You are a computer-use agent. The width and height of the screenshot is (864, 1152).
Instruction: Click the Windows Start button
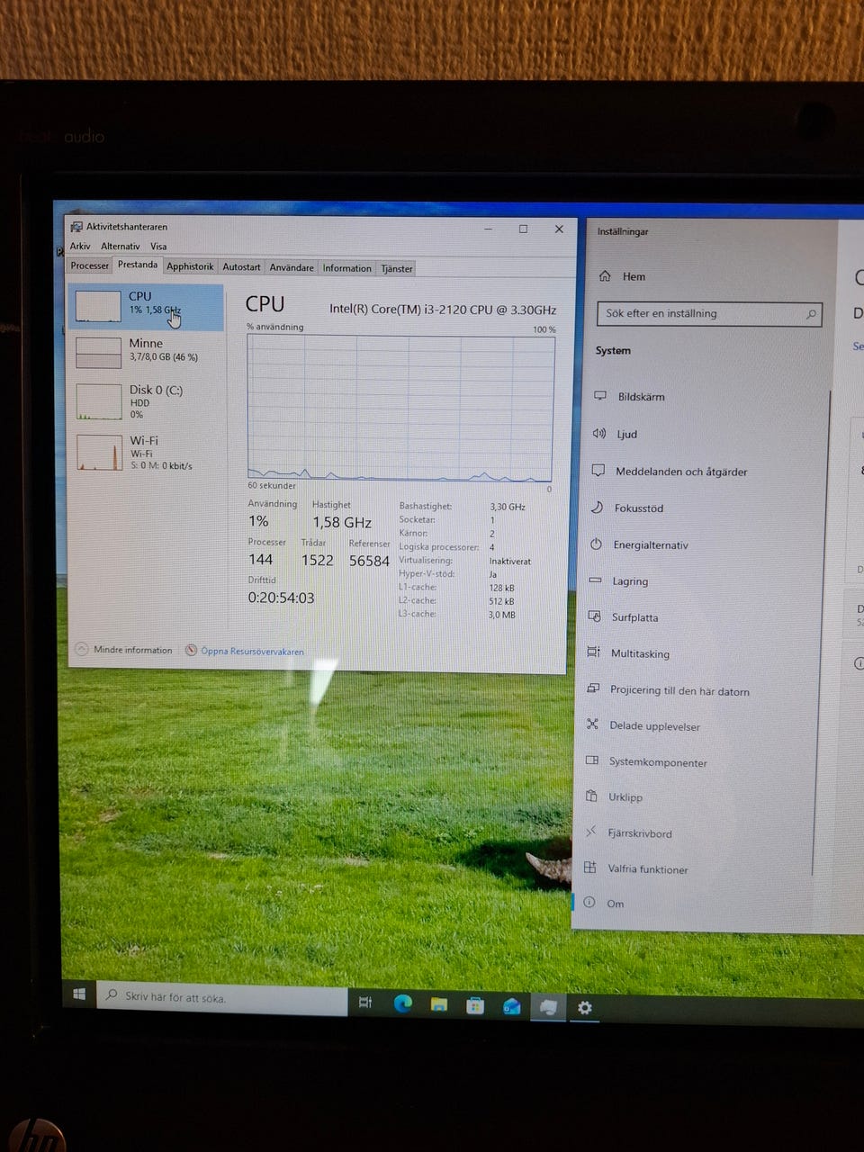click(79, 994)
